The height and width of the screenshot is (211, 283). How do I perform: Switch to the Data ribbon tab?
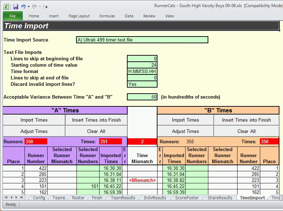click(129, 16)
